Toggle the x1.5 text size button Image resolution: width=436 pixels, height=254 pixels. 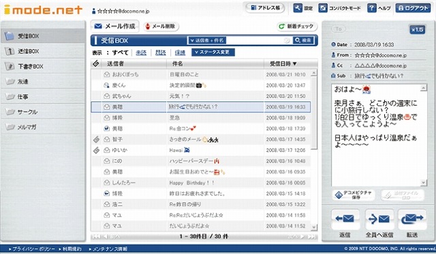[x=417, y=29]
